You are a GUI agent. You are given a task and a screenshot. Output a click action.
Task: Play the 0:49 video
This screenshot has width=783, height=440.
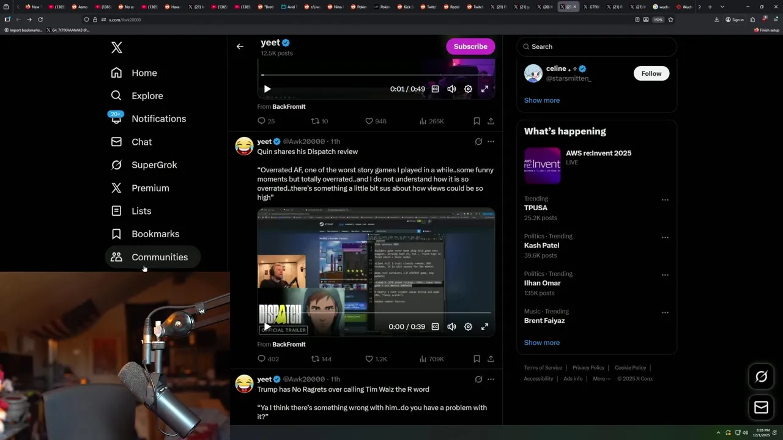point(267,89)
